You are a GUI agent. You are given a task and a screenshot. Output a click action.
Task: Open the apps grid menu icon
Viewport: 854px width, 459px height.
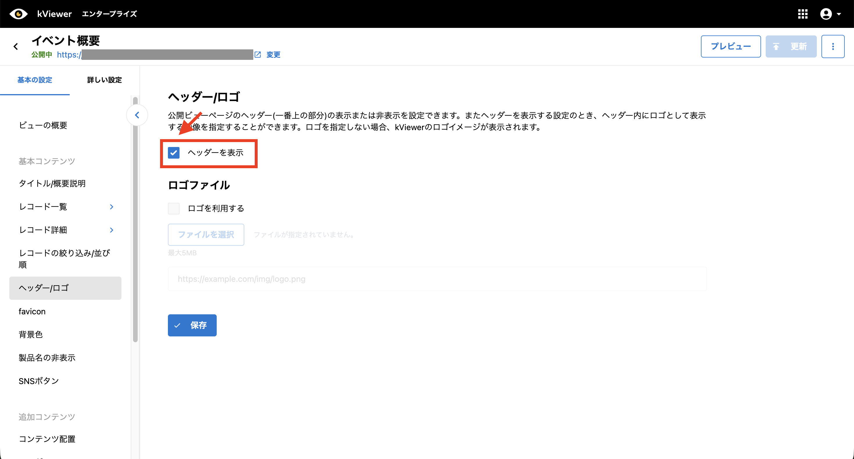pos(803,14)
